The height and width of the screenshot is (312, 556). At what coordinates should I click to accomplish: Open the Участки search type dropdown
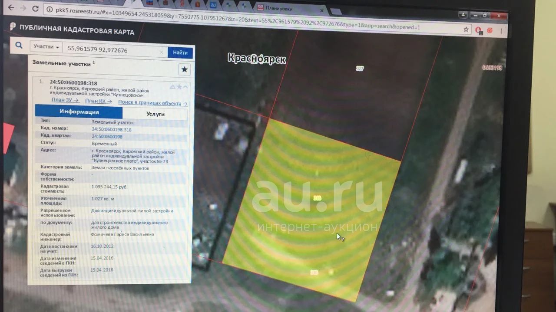point(46,47)
